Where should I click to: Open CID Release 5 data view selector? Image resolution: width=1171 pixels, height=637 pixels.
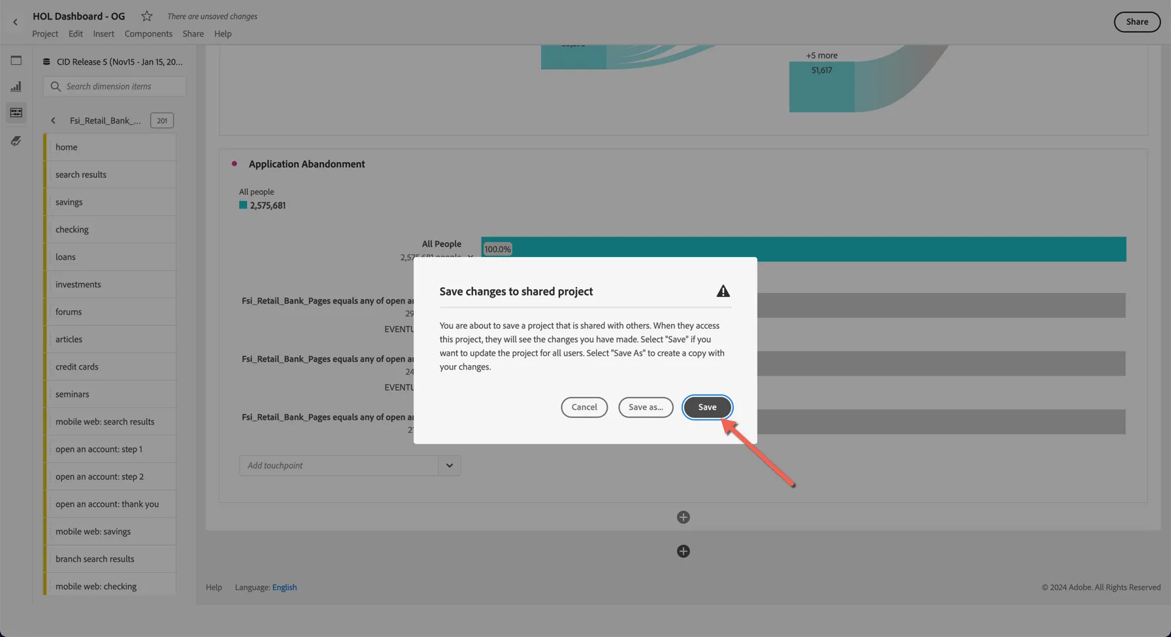pyautogui.click(x=120, y=61)
